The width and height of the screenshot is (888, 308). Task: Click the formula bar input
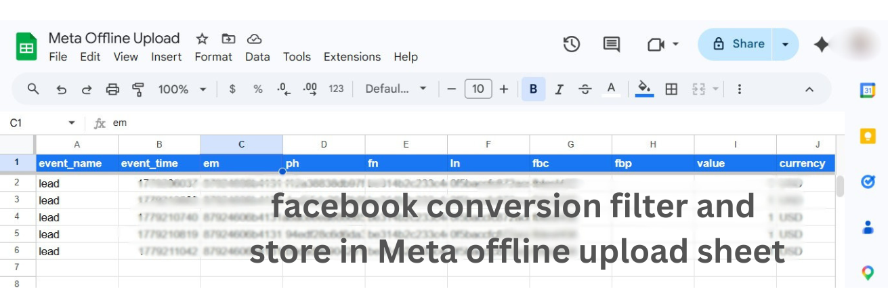(x=474, y=123)
